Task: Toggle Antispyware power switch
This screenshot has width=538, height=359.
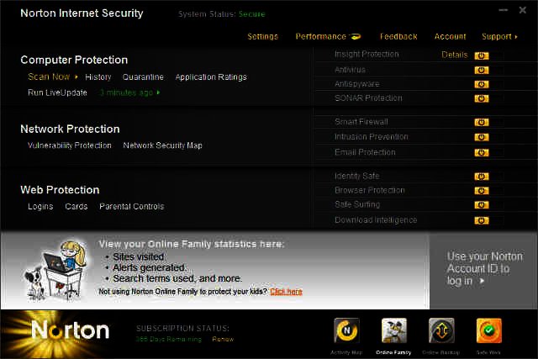Action: coord(482,84)
